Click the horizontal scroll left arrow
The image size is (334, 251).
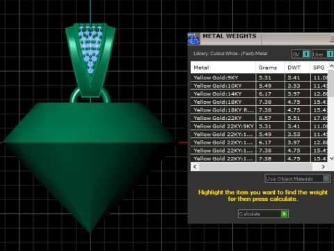pos(195,167)
